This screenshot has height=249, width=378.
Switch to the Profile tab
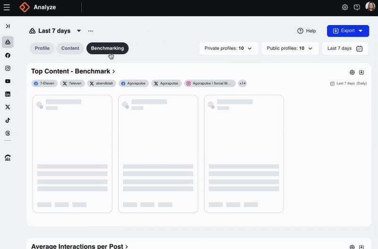(x=42, y=49)
